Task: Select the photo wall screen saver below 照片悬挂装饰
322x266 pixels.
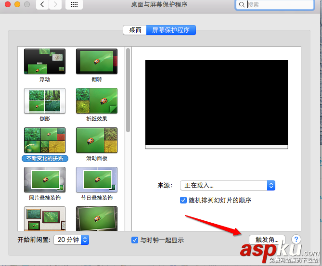Action: click(x=45, y=218)
